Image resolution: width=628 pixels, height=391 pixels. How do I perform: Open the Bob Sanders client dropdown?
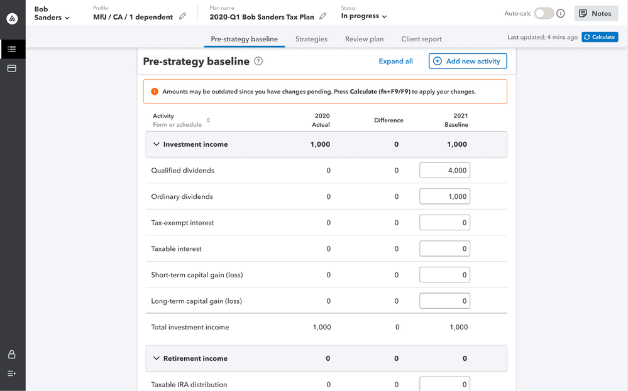(52, 14)
